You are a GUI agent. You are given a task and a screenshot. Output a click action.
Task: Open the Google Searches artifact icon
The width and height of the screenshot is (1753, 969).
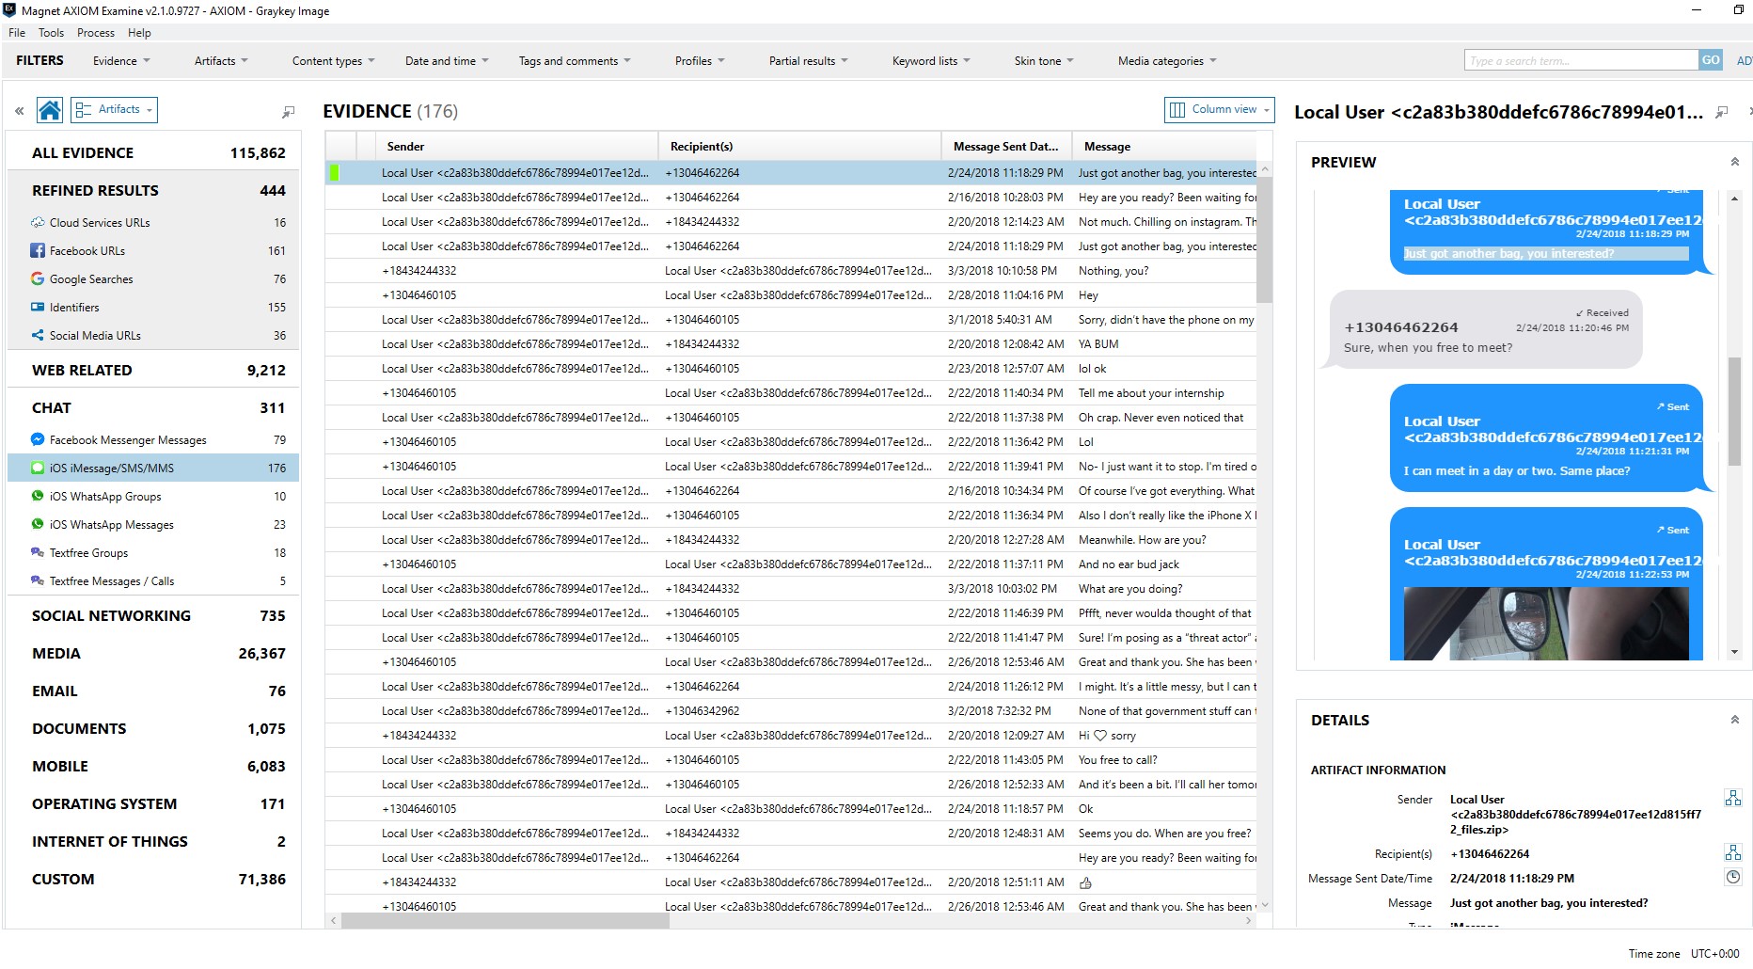37,278
